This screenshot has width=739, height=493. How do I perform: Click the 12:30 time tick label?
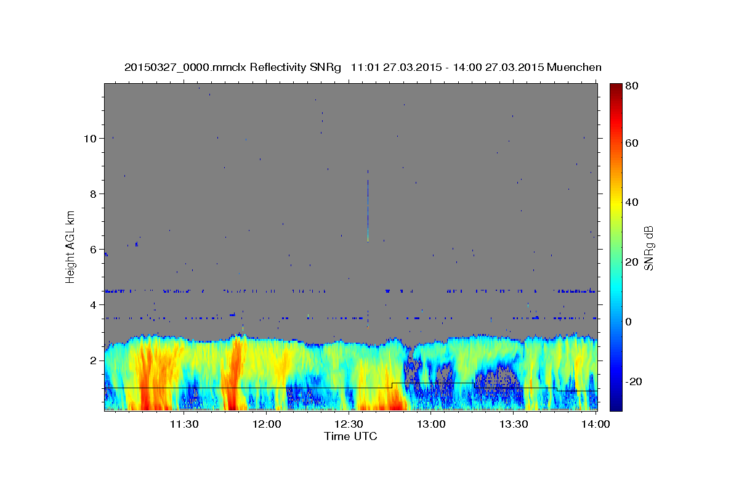349,424
